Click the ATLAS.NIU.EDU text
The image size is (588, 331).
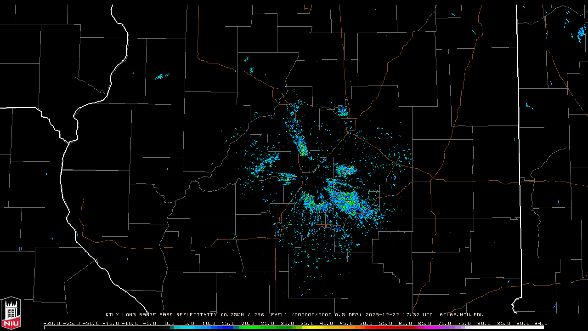click(461, 315)
